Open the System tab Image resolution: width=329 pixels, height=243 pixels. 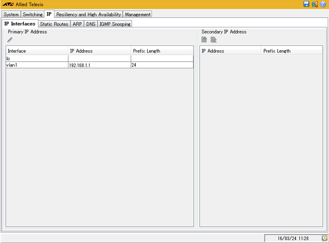click(x=11, y=15)
